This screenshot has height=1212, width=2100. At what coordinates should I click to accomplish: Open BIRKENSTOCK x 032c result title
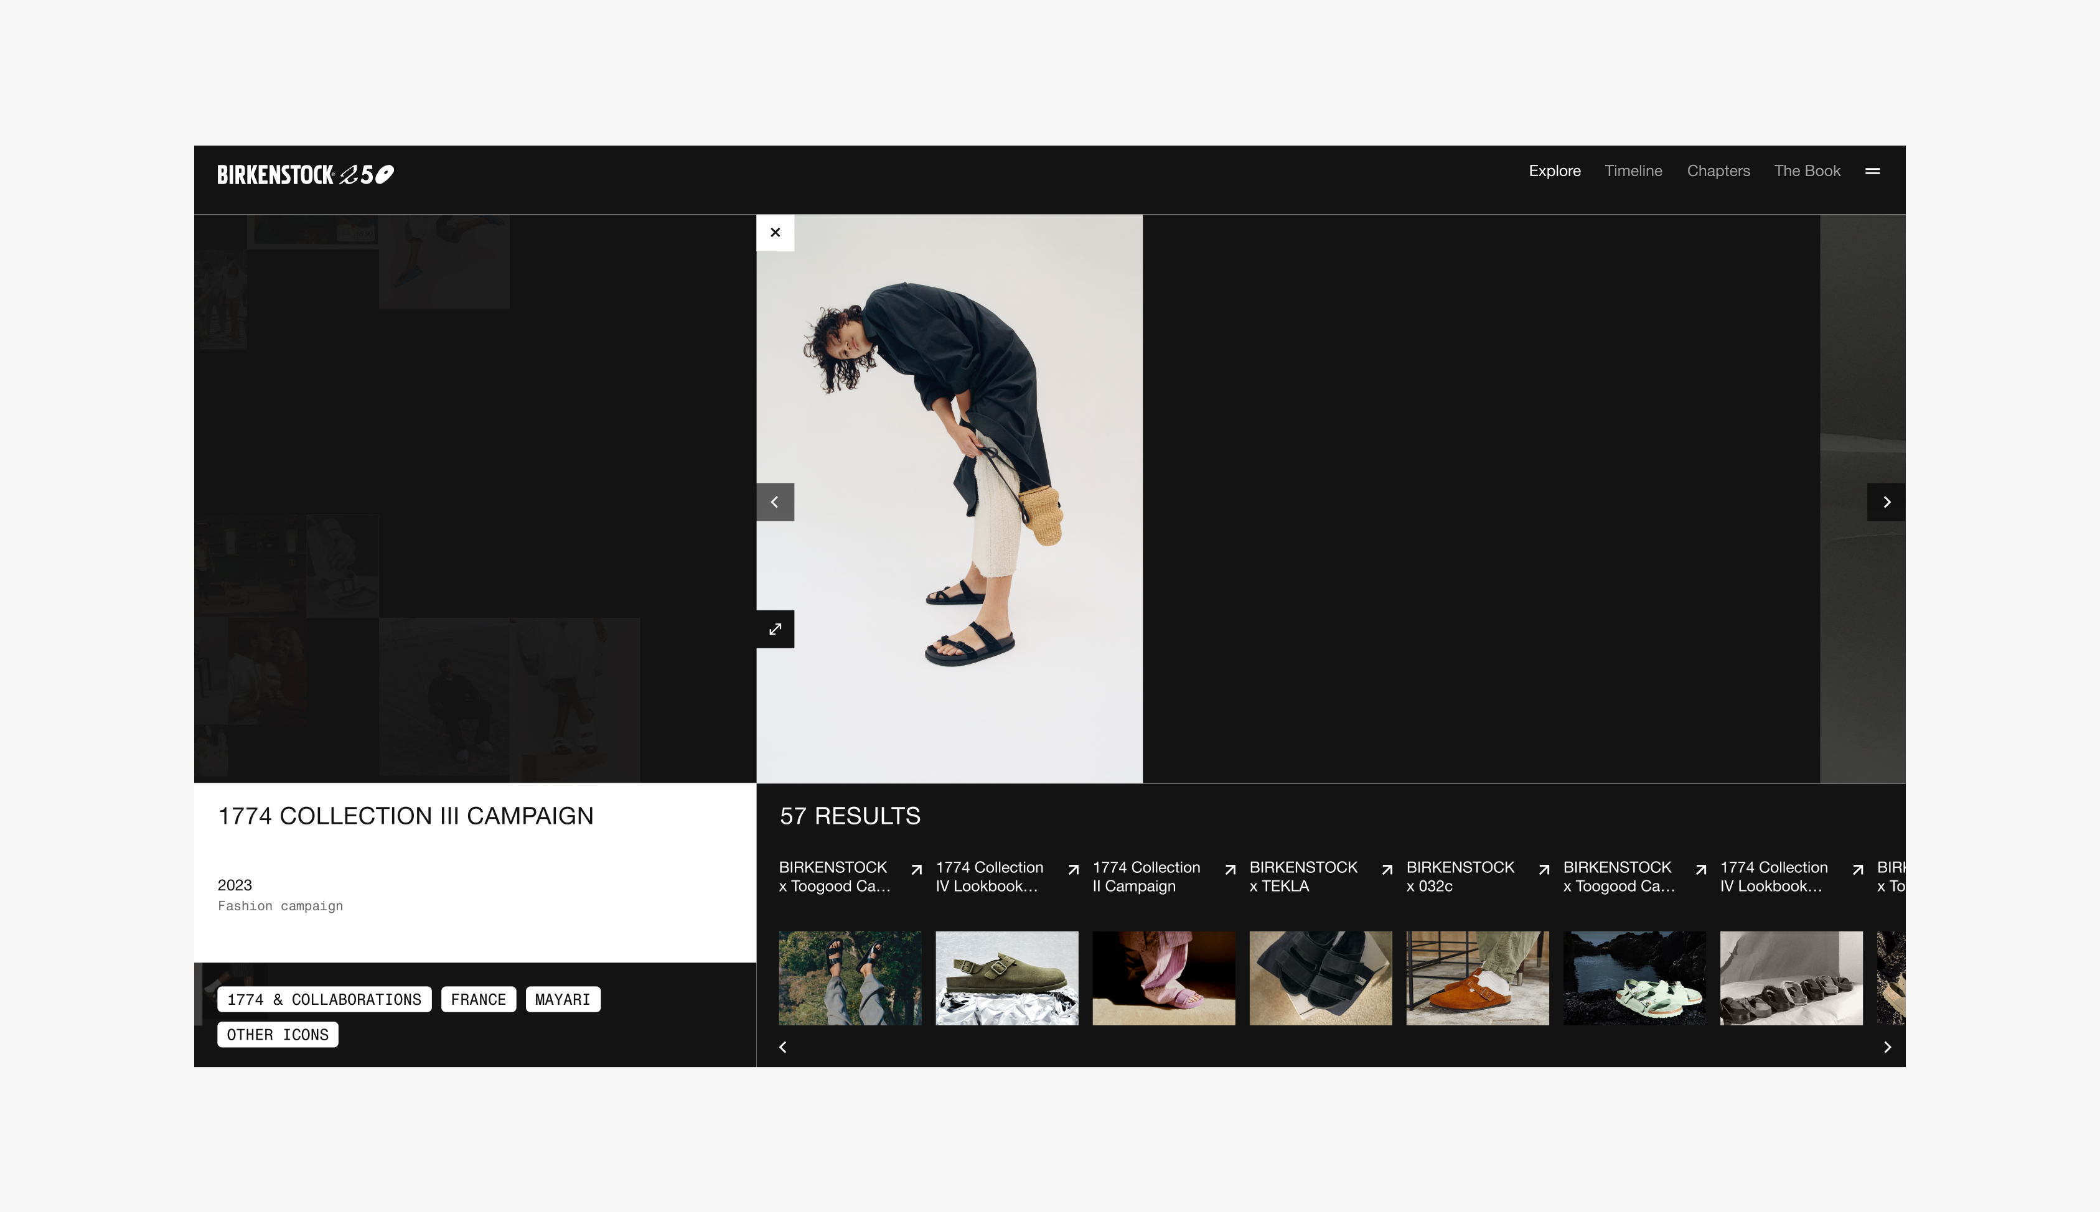[x=1460, y=877]
